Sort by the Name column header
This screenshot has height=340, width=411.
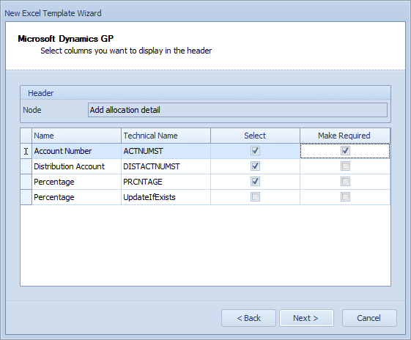pyautogui.click(x=76, y=136)
